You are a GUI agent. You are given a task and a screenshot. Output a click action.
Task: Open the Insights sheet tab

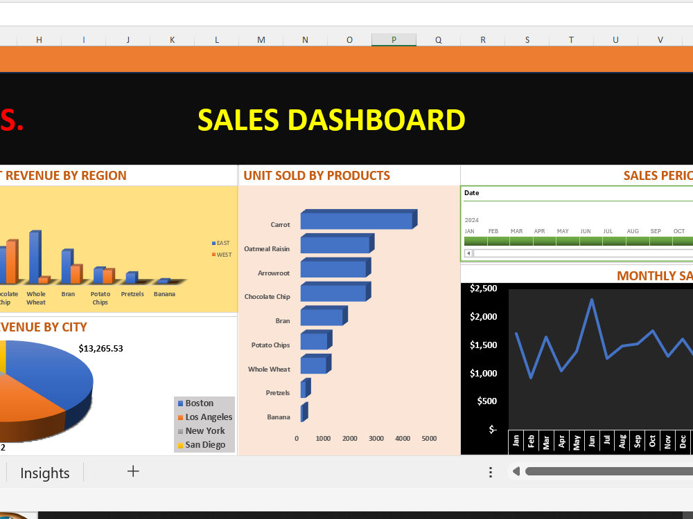[44, 473]
